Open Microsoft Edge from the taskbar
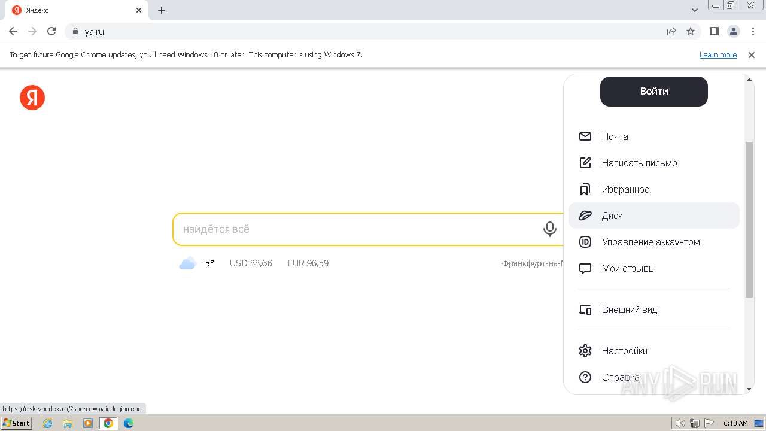Image resolution: width=766 pixels, height=431 pixels. tap(129, 423)
